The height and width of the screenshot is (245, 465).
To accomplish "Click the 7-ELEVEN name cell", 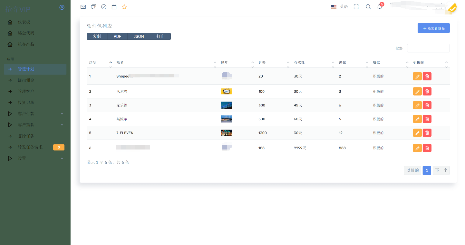I will pos(125,133).
